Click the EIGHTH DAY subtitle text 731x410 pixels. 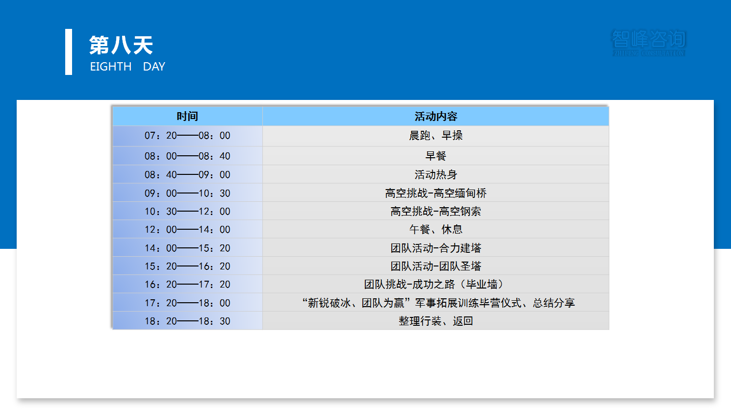(x=127, y=67)
